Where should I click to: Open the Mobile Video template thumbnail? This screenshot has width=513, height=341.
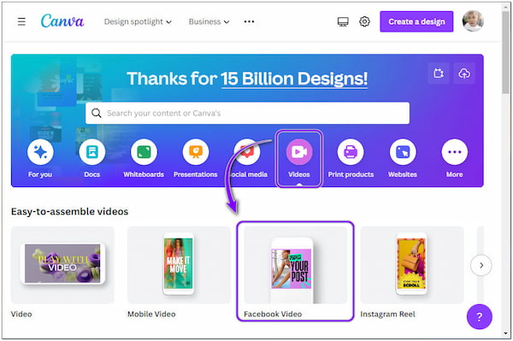pyautogui.click(x=179, y=265)
